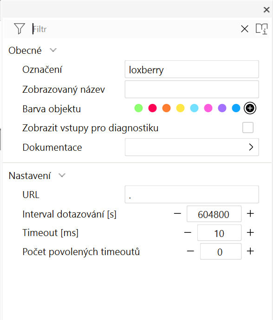Pick the pink object color
273x320 pixels.
tap(208, 108)
